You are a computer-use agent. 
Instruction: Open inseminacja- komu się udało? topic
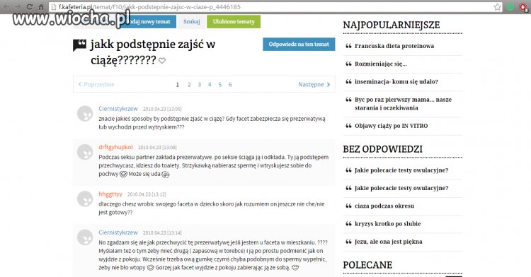396,82
